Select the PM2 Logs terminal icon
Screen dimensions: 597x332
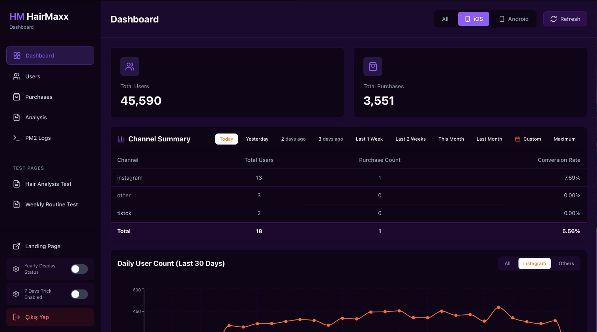coord(16,137)
